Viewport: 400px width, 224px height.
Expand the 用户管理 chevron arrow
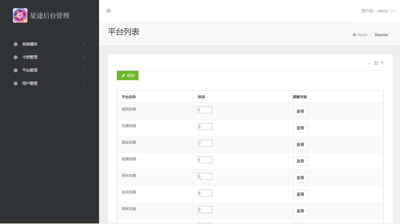click(x=85, y=83)
